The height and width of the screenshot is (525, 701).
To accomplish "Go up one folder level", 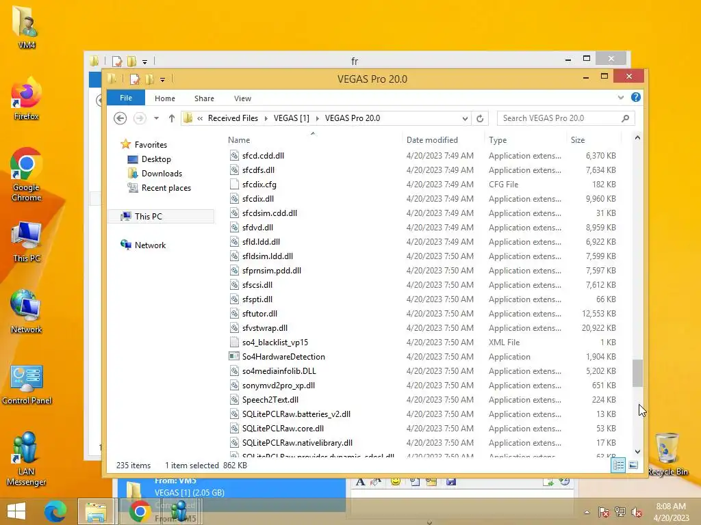I will [172, 118].
